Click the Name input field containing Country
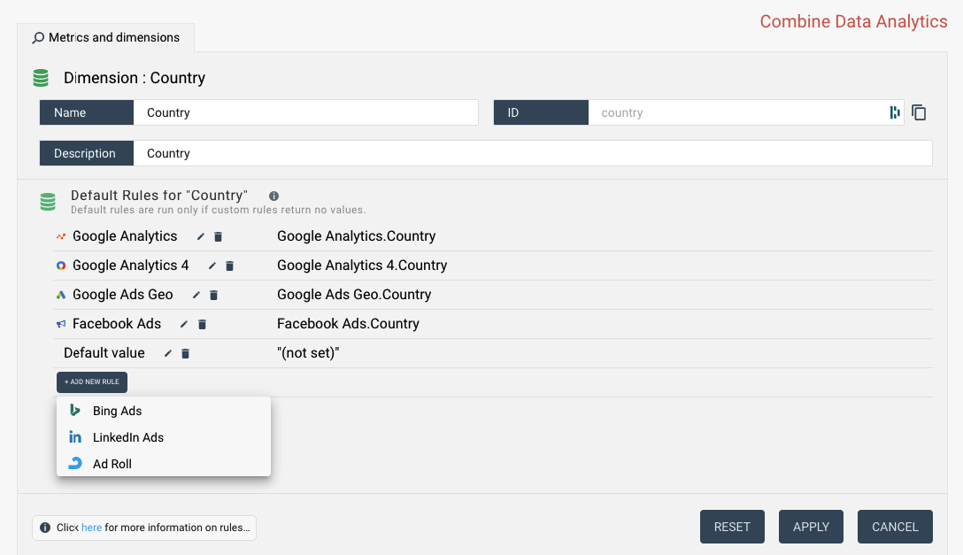This screenshot has width=963, height=555. click(306, 112)
